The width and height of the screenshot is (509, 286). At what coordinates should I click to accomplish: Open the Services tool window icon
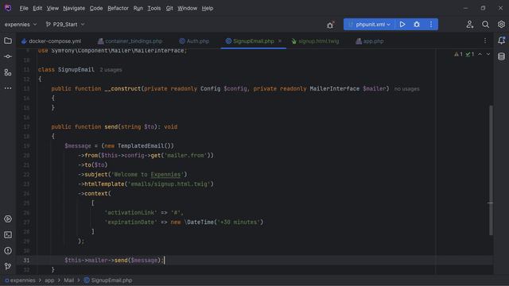coord(8,219)
